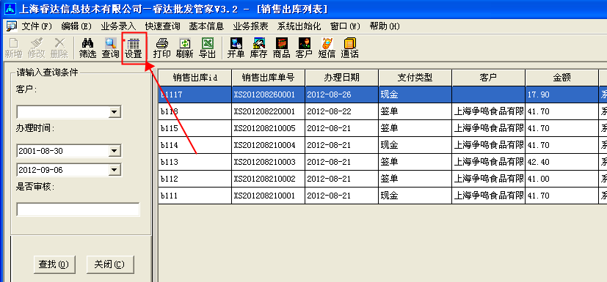The height and width of the screenshot is (282, 607).
Task: Click the 查找(O) button
Action: (54, 264)
